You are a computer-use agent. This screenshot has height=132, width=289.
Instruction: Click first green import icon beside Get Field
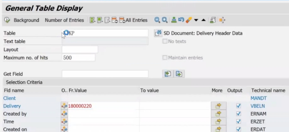point(168,74)
